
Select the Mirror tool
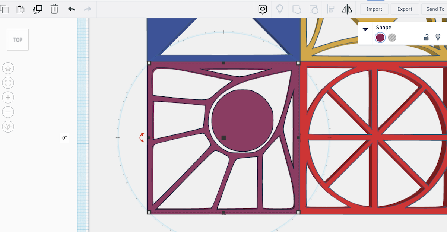[347, 9]
